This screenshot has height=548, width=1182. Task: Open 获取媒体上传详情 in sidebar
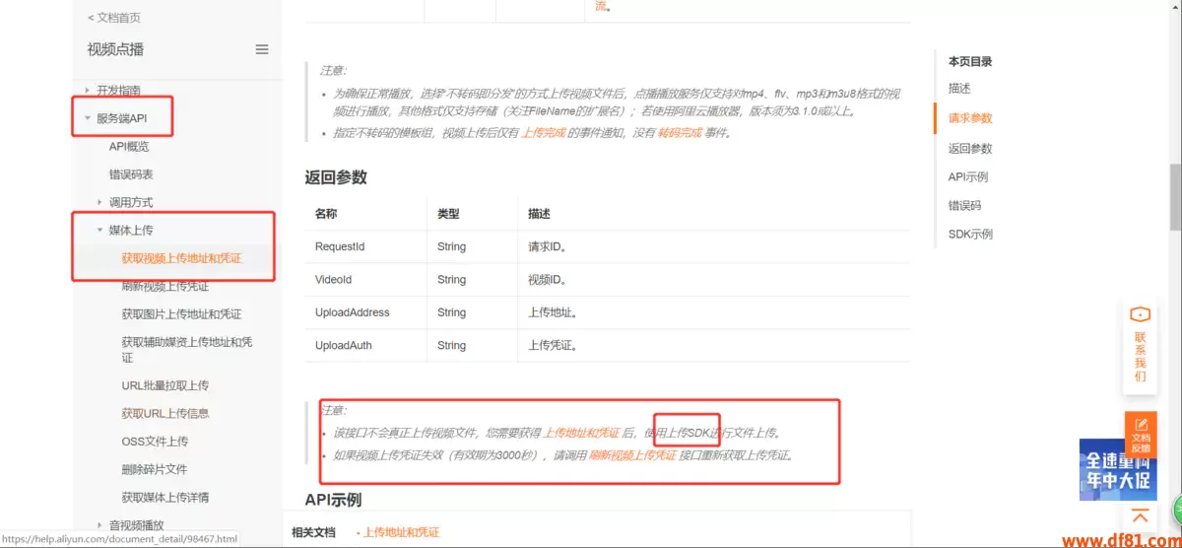[164, 497]
